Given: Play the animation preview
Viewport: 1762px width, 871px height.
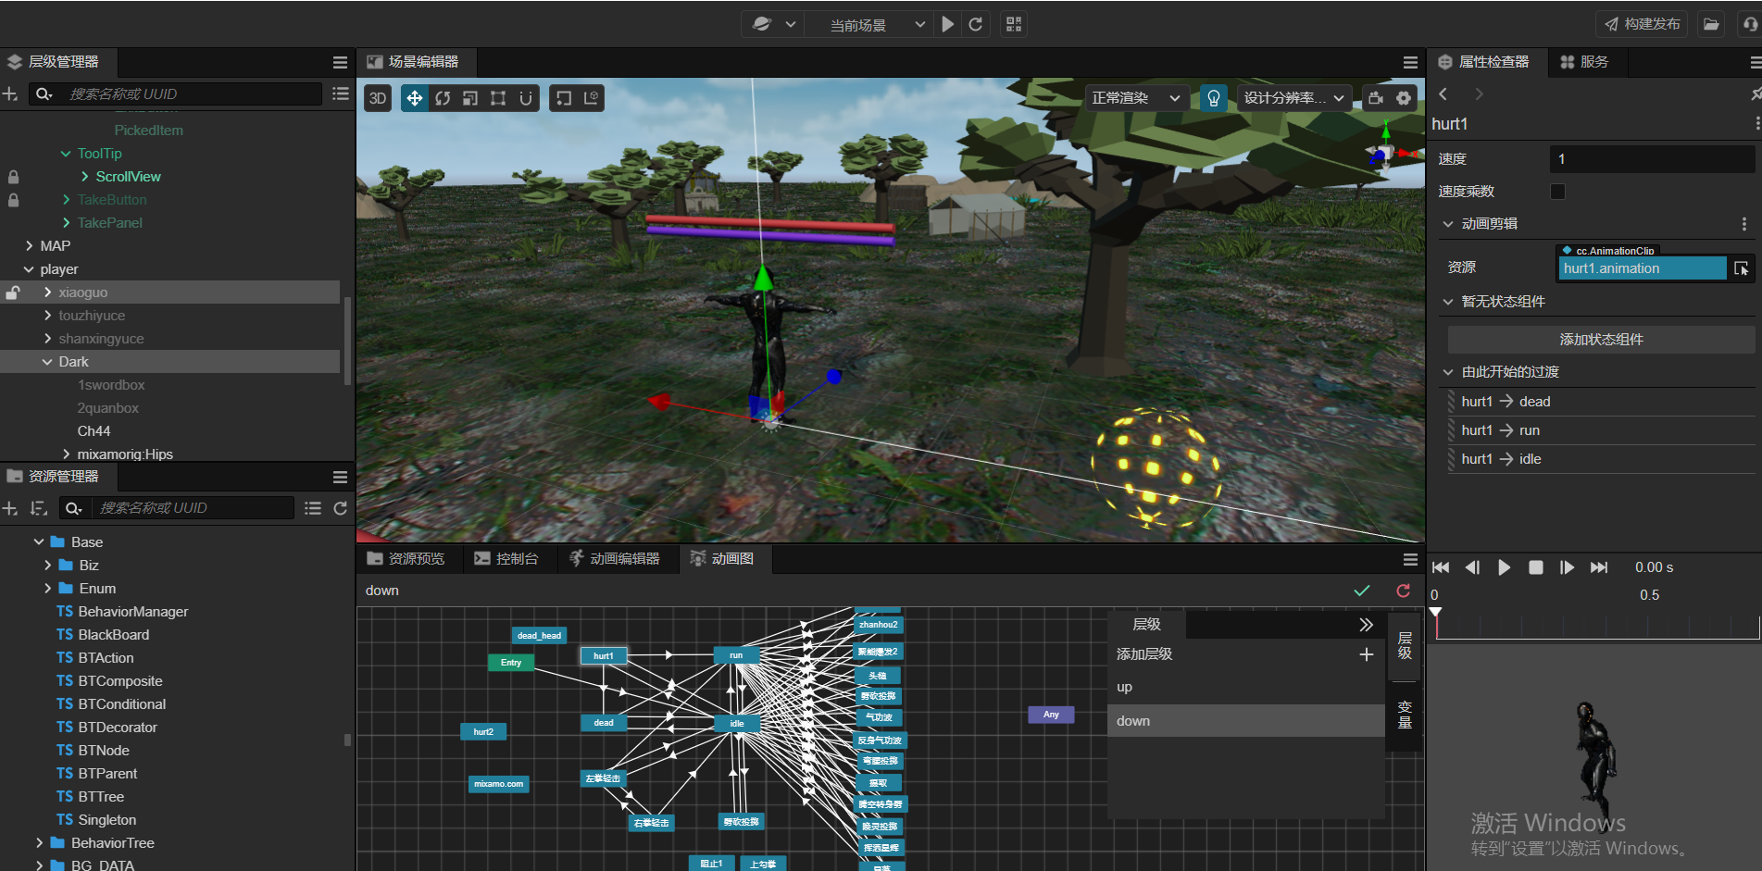Looking at the screenshot, I should point(1504,567).
